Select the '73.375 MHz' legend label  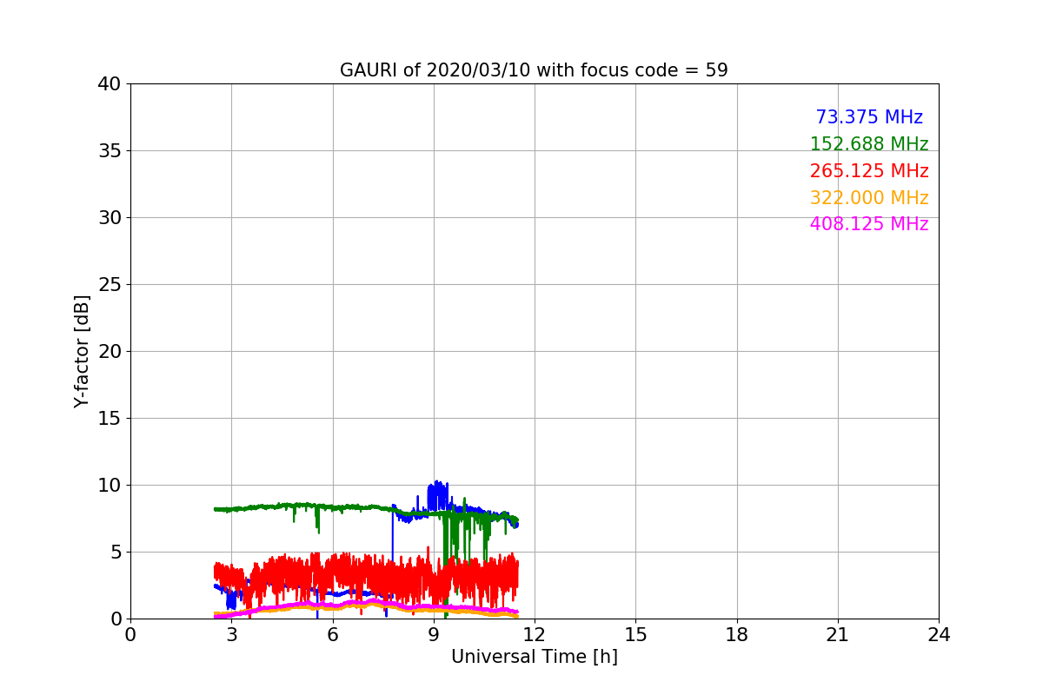point(869,117)
